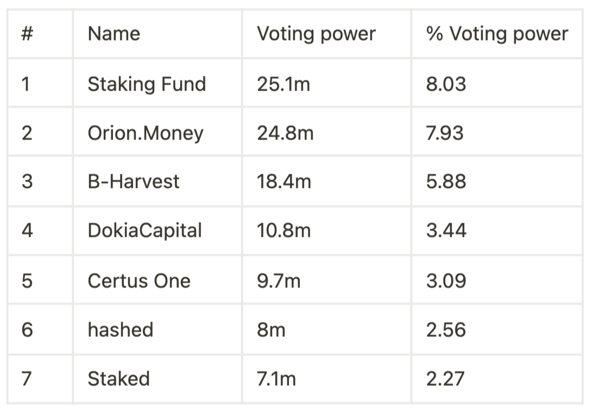
Task: Select the B-Harvest validator name
Action: click(134, 181)
